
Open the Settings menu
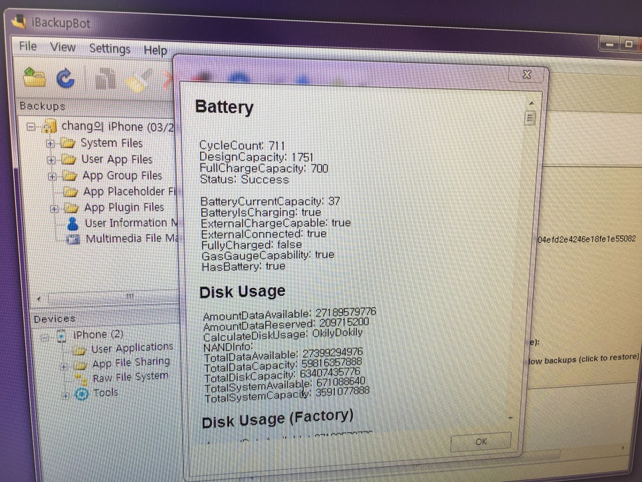point(110,49)
